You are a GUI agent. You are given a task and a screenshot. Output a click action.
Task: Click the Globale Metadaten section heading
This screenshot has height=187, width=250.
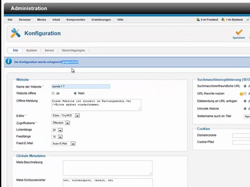[x=31, y=156]
